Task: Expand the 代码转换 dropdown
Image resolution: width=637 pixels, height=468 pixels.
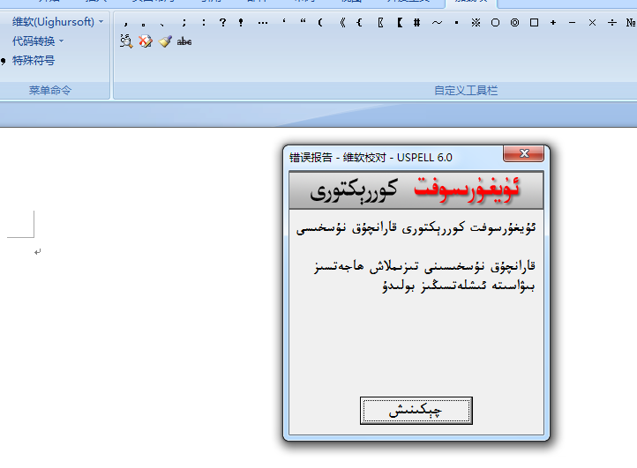Action: (x=38, y=41)
